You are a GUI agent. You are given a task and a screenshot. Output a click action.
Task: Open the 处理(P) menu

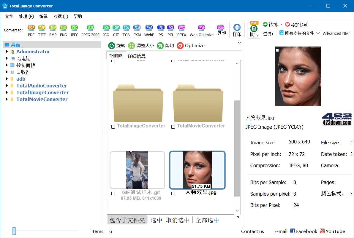pos(26,16)
